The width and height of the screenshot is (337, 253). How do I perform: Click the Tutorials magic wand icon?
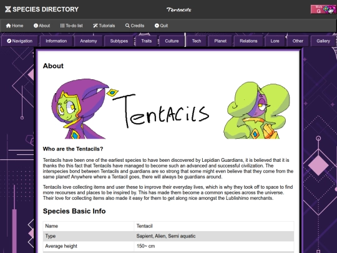(95, 26)
